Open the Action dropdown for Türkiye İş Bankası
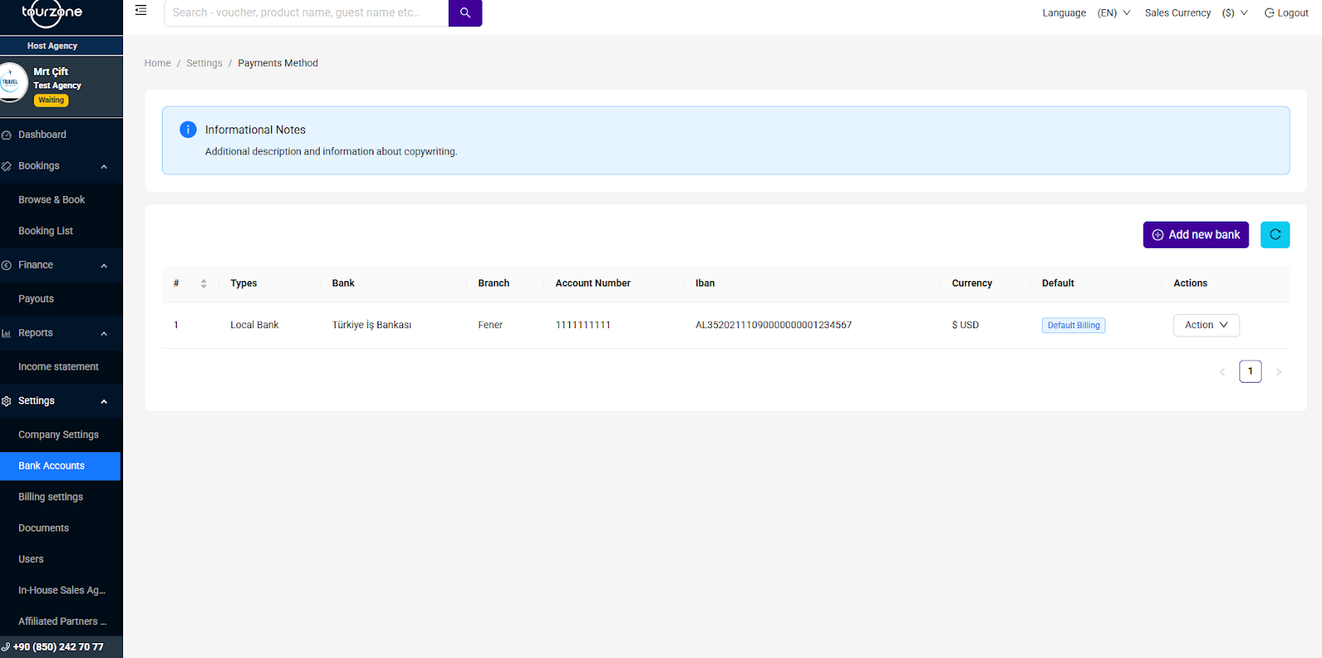 click(1206, 326)
